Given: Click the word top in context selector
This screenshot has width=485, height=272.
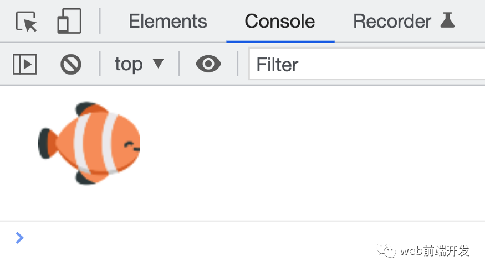Looking at the screenshot, I should [x=129, y=65].
